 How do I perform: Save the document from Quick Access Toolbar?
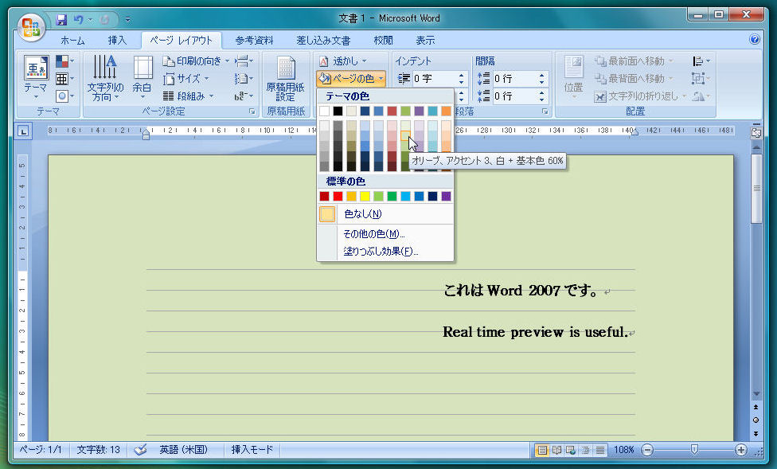click(61, 20)
